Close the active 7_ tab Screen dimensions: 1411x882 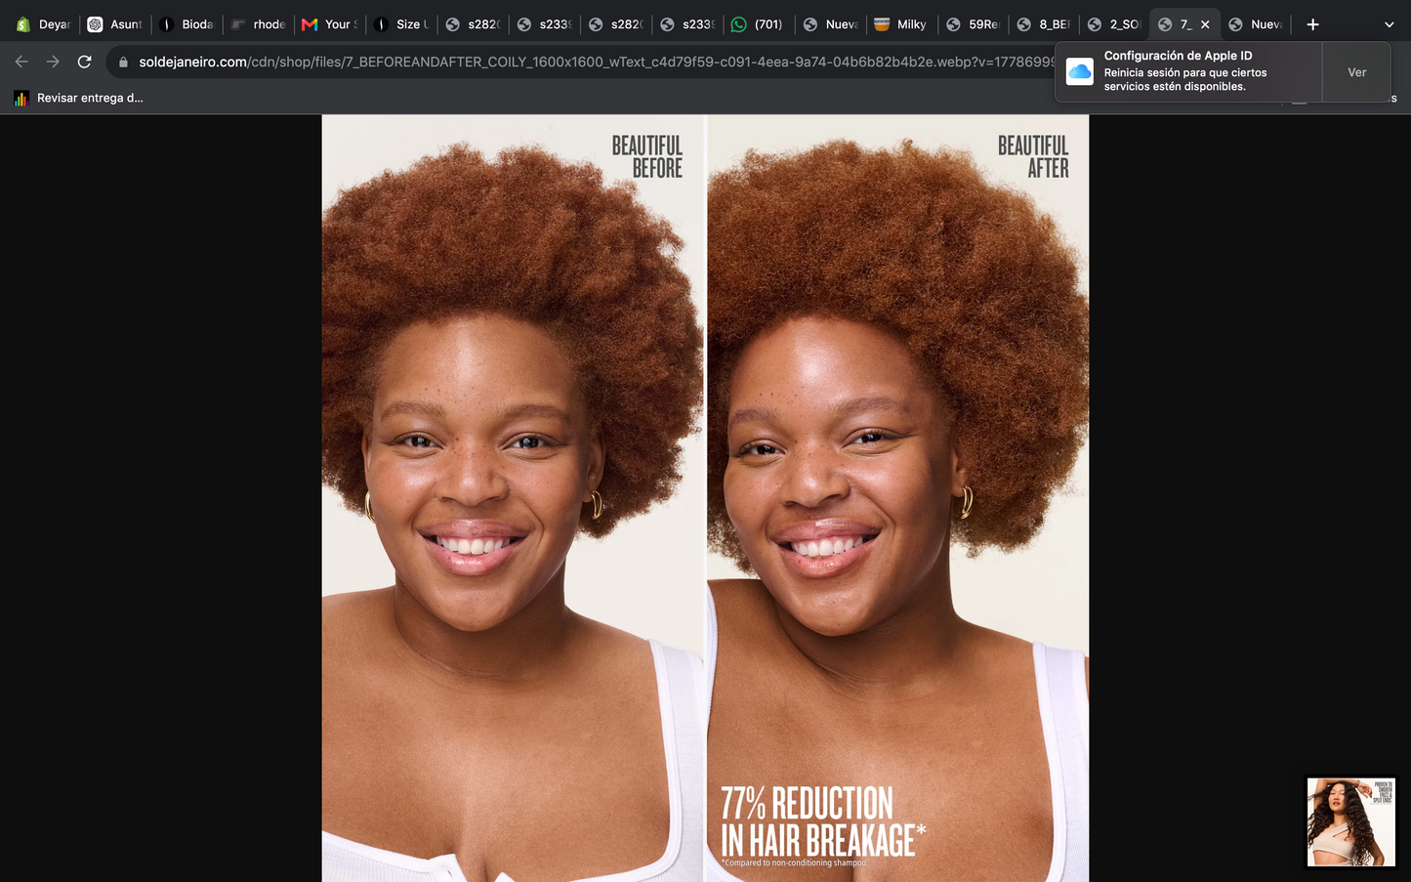[x=1205, y=24]
